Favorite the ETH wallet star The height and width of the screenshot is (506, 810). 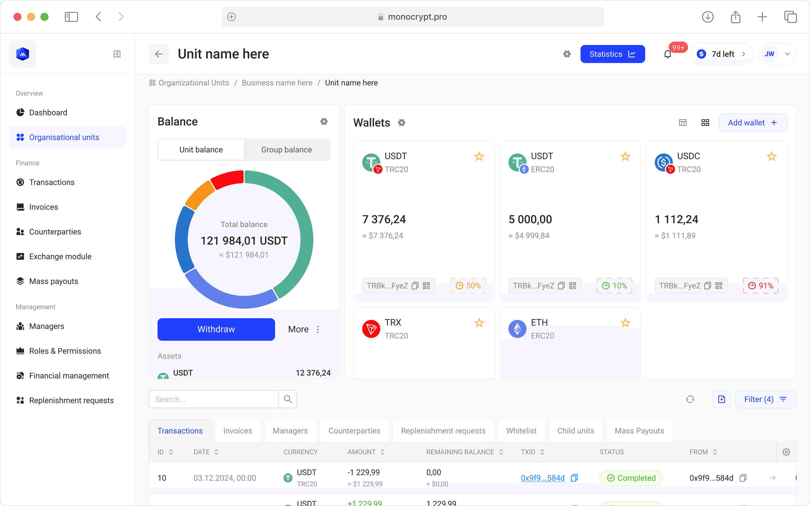[x=625, y=323]
